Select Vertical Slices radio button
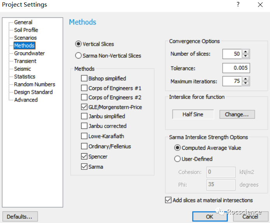This screenshot has height=223, width=270. click(x=78, y=44)
